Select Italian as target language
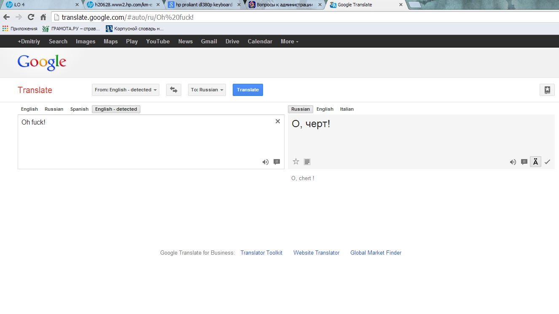The image size is (559, 314). [347, 109]
